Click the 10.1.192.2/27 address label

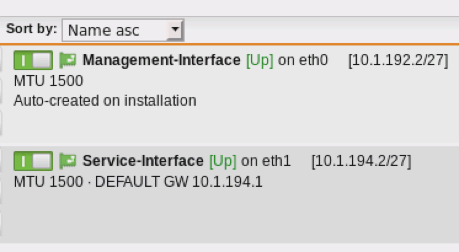pyautogui.click(x=398, y=60)
